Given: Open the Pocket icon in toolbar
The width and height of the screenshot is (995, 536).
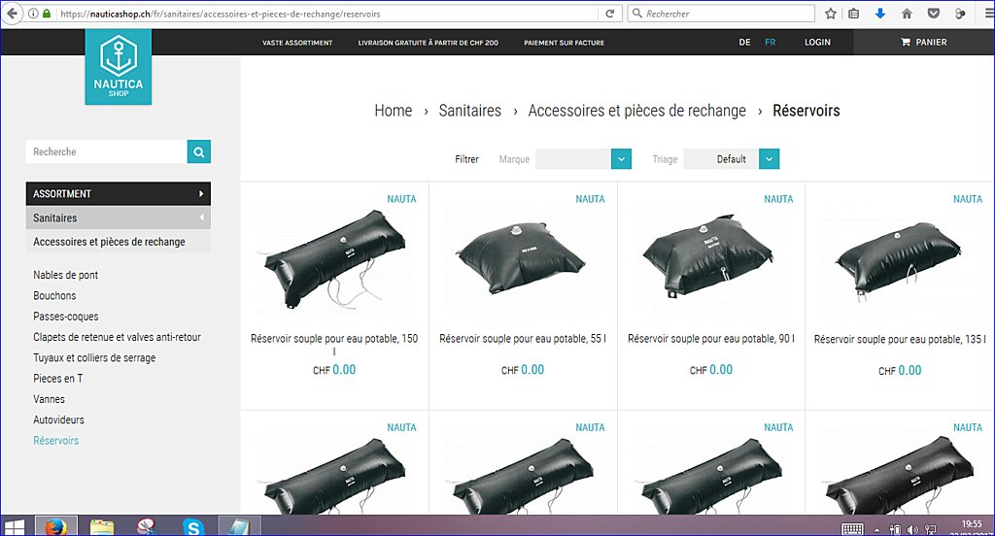Looking at the screenshot, I should [x=934, y=14].
